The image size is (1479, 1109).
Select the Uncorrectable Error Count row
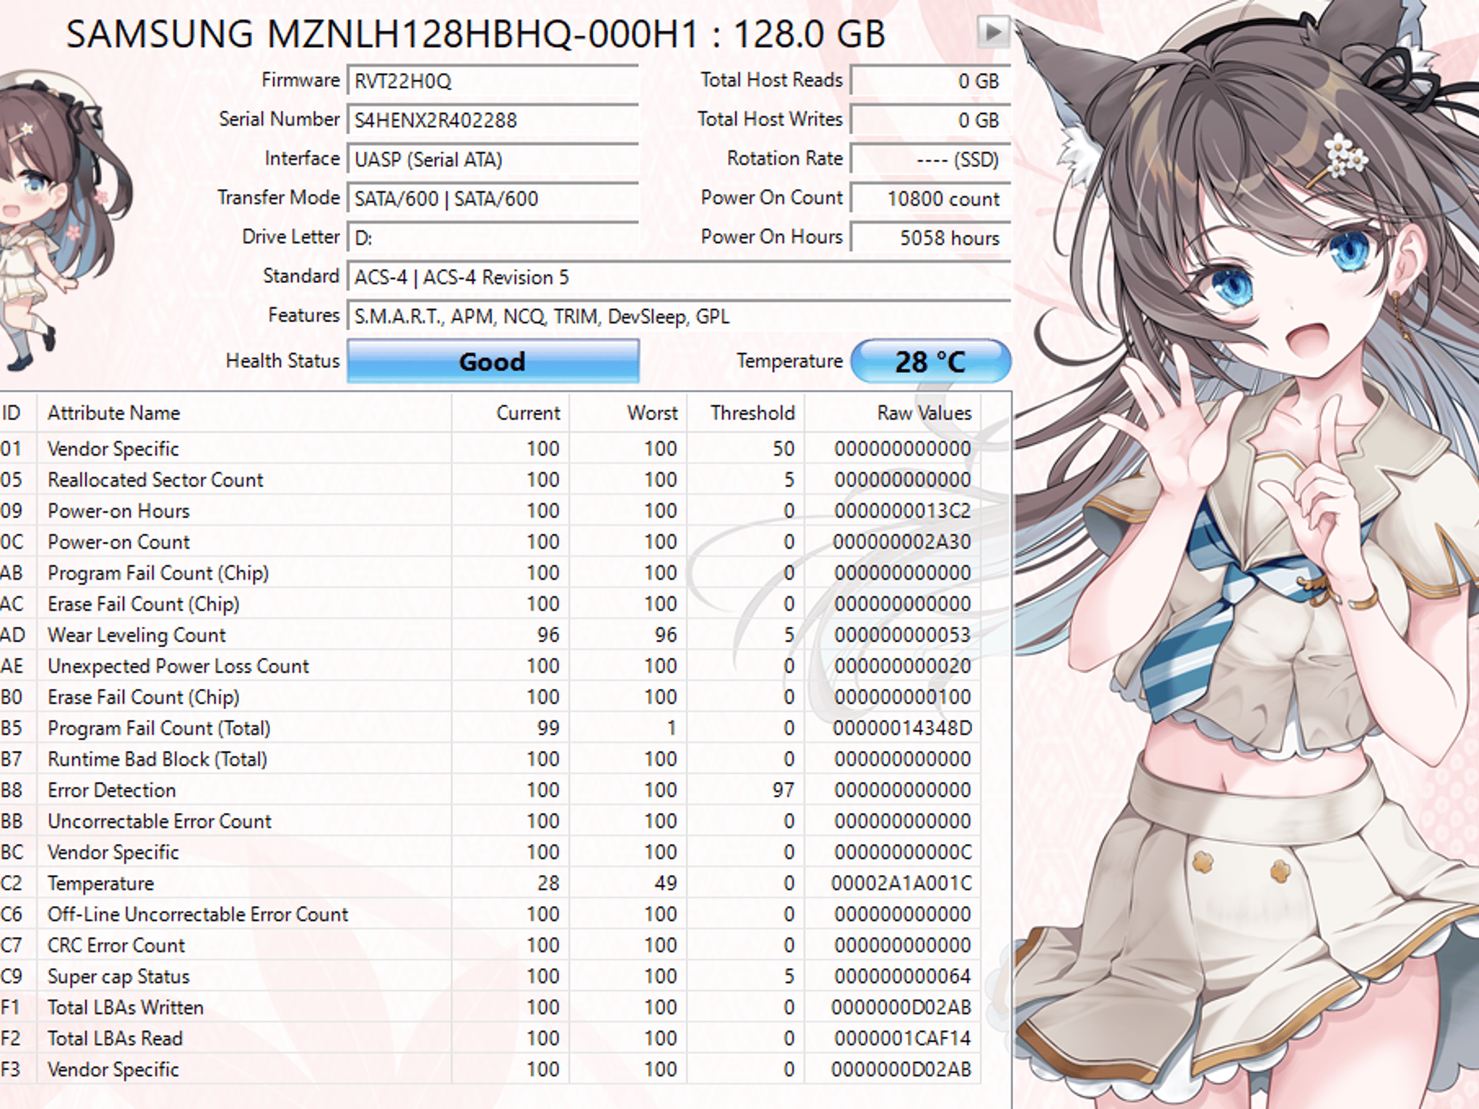pos(490,821)
